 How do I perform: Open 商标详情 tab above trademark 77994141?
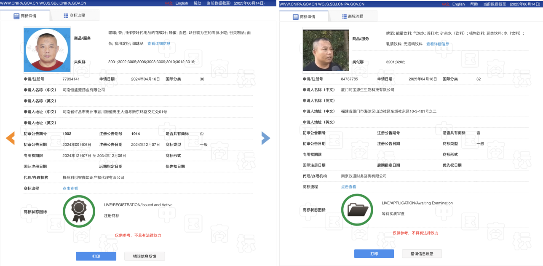point(25,16)
